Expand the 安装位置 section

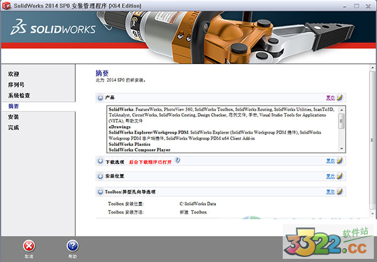101,176
